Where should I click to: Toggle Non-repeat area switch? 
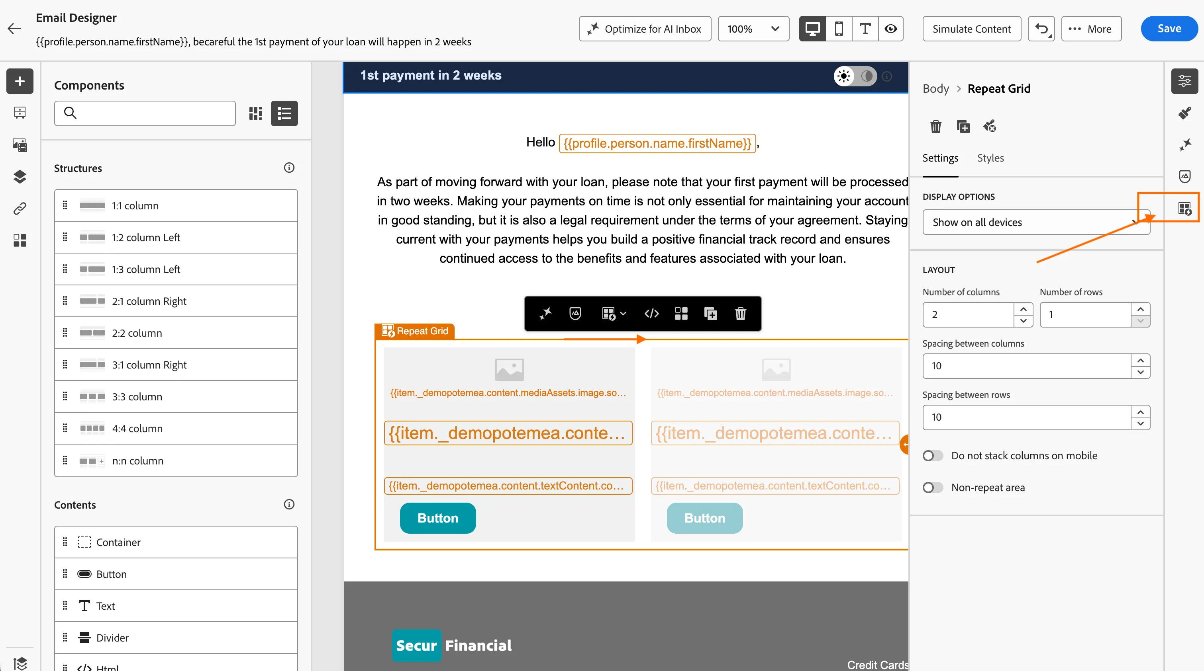coord(932,488)
